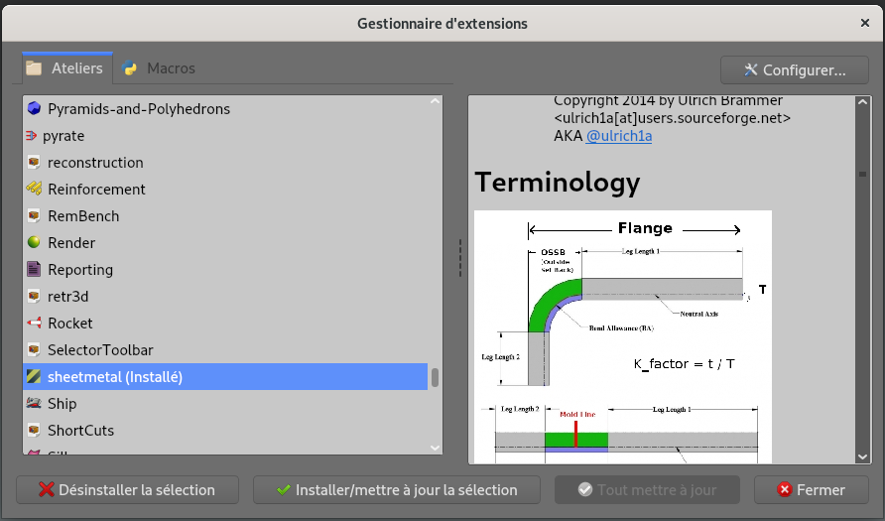
Task: Click the green Render sphere icon
Action: click(x=34, y=243)
